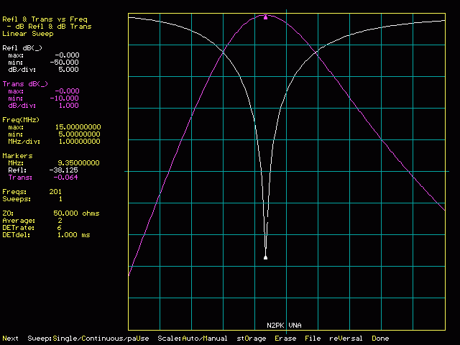Viewport: 460px width, 345px height.
Task: Click the marker frequency 9.35000000
Action: tap(78, 163)
